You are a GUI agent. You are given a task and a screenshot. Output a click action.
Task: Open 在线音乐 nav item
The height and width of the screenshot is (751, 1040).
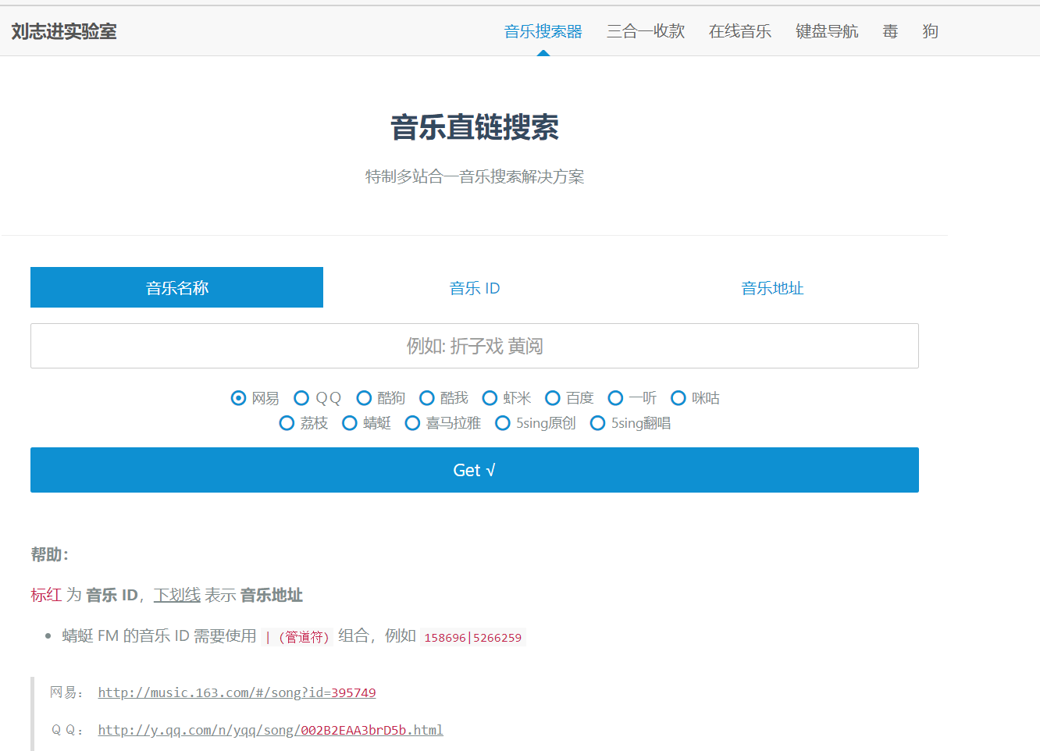740,31
